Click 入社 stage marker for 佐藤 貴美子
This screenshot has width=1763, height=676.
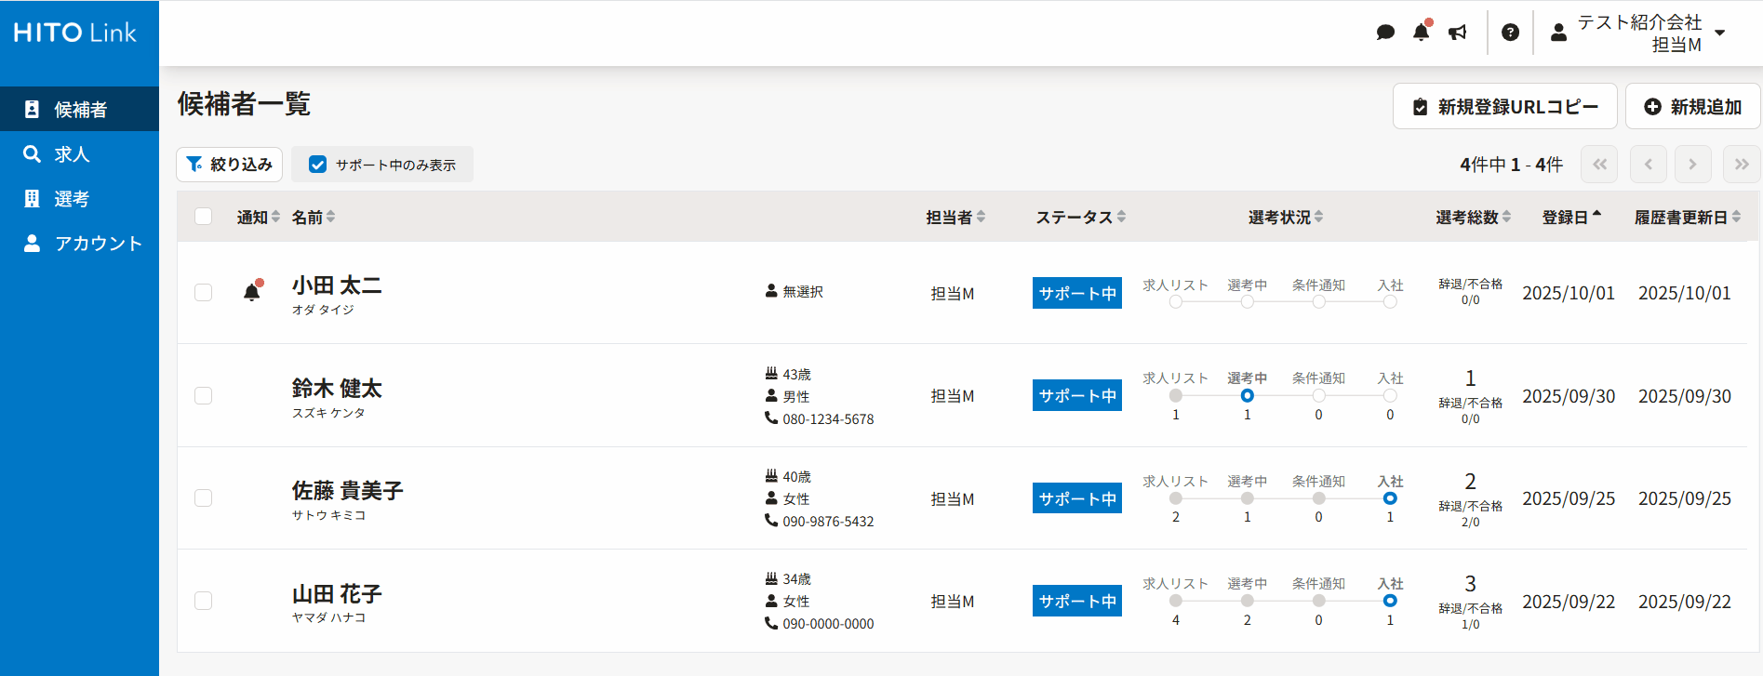click(1390, 498)
